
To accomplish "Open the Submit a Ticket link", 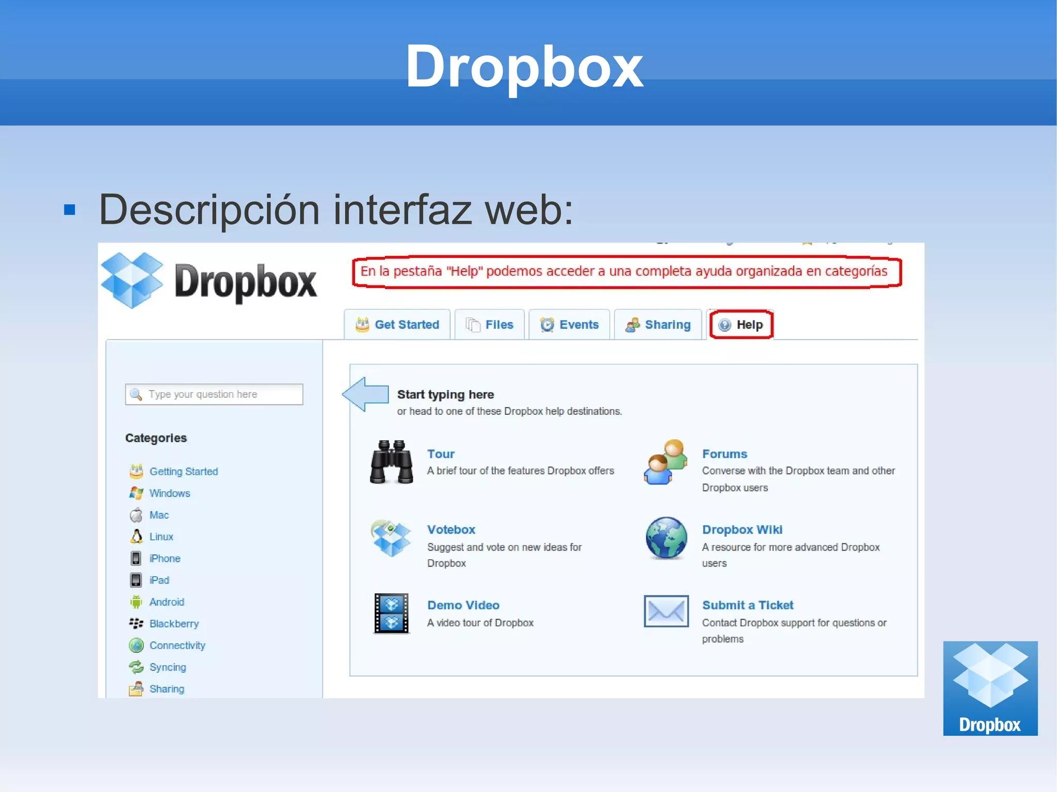I will 748,605.
